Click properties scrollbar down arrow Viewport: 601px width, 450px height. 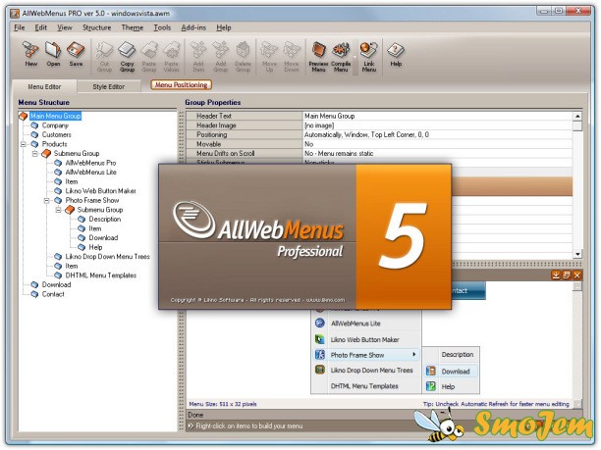577,254
